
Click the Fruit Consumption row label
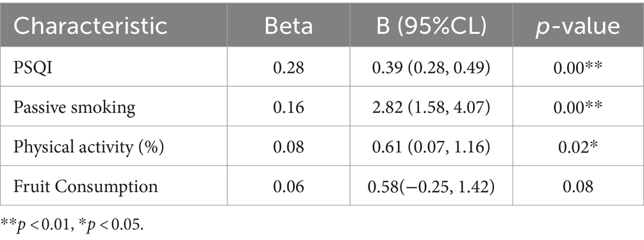point(85,186)
